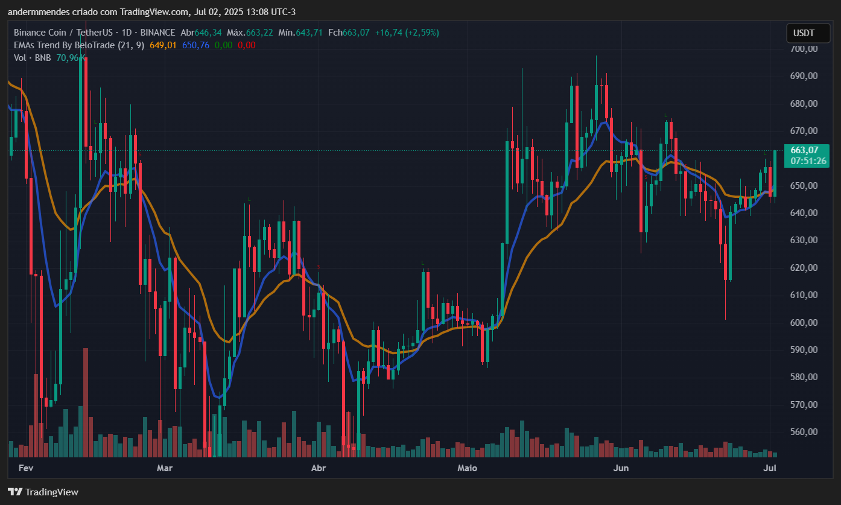This screenshot has width=841, height=505.
Task: Click the EMAs Trend By BeloTrade indicator legend
Action: pyautogui.click(x=80, y=45)
